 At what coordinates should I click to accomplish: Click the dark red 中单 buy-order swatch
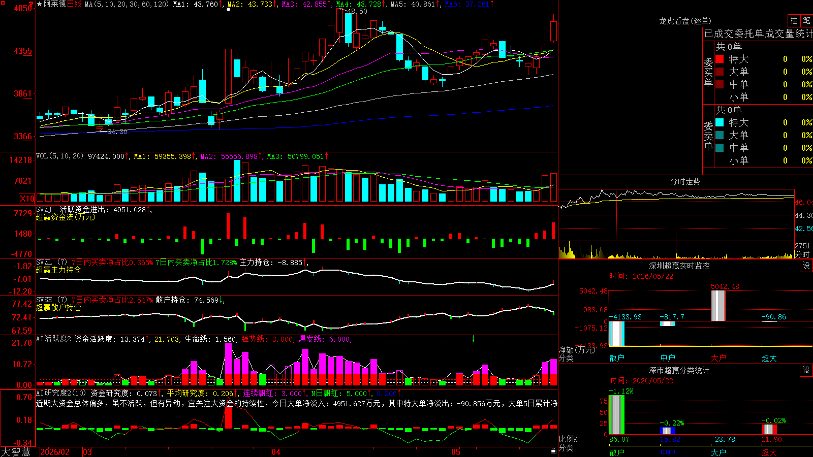[x=720, y=84]
